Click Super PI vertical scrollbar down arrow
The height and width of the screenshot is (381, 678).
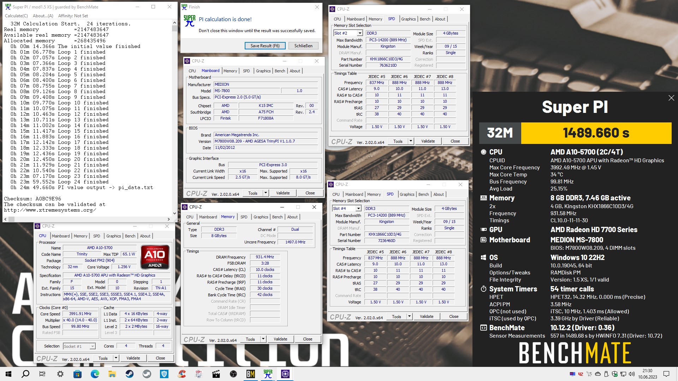pos(174,213)
